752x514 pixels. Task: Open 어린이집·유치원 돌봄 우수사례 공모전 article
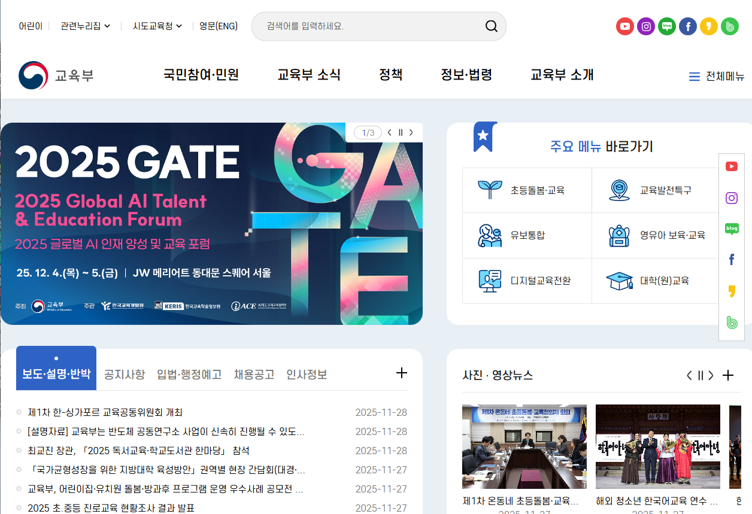click(x=165, y=489)
